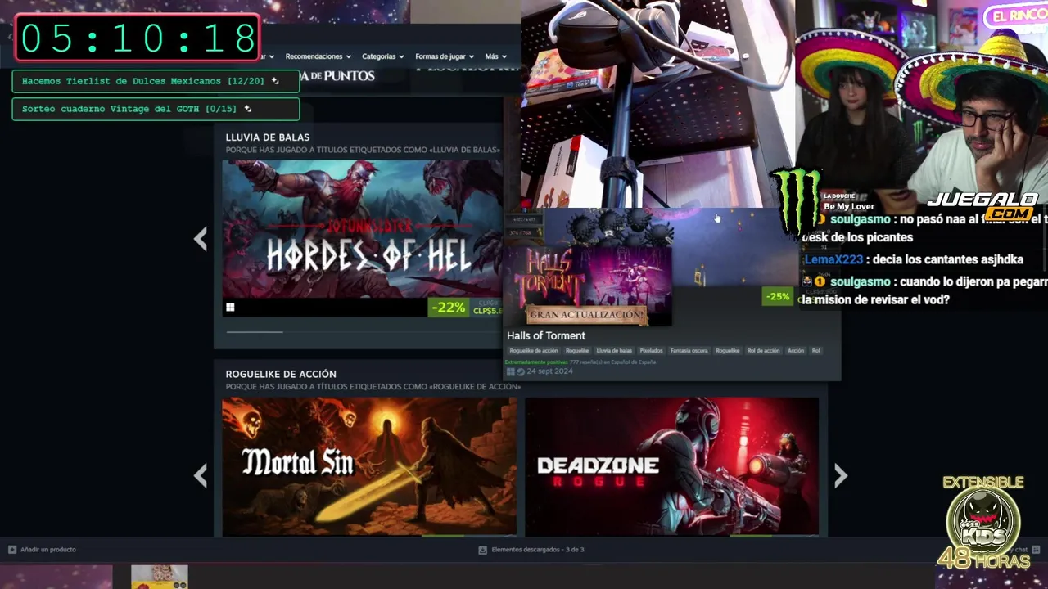Click the Lluvia de balas carousel scrollbar

(x=255, y=332)
